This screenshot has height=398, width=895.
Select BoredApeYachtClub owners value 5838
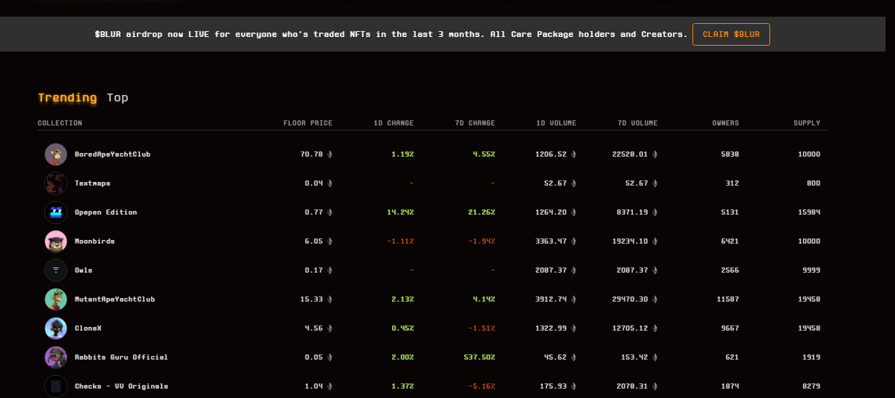coord(730,154)
